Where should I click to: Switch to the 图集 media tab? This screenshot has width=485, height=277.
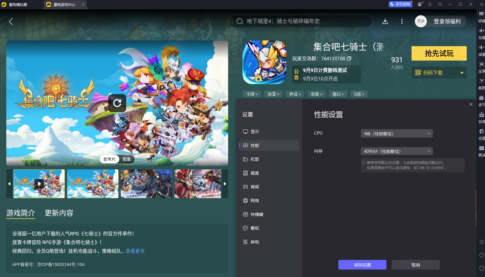(127, 159)
